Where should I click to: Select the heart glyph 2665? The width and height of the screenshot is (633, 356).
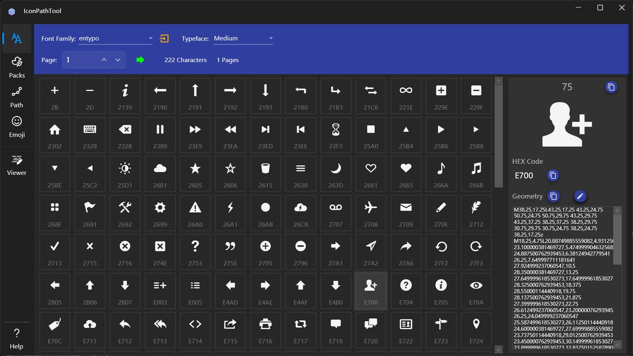[x=406, y=174]
